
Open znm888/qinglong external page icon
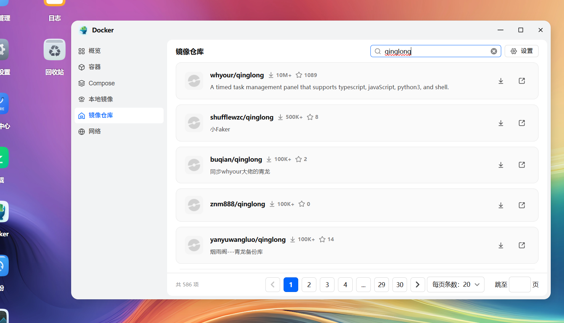521,205
